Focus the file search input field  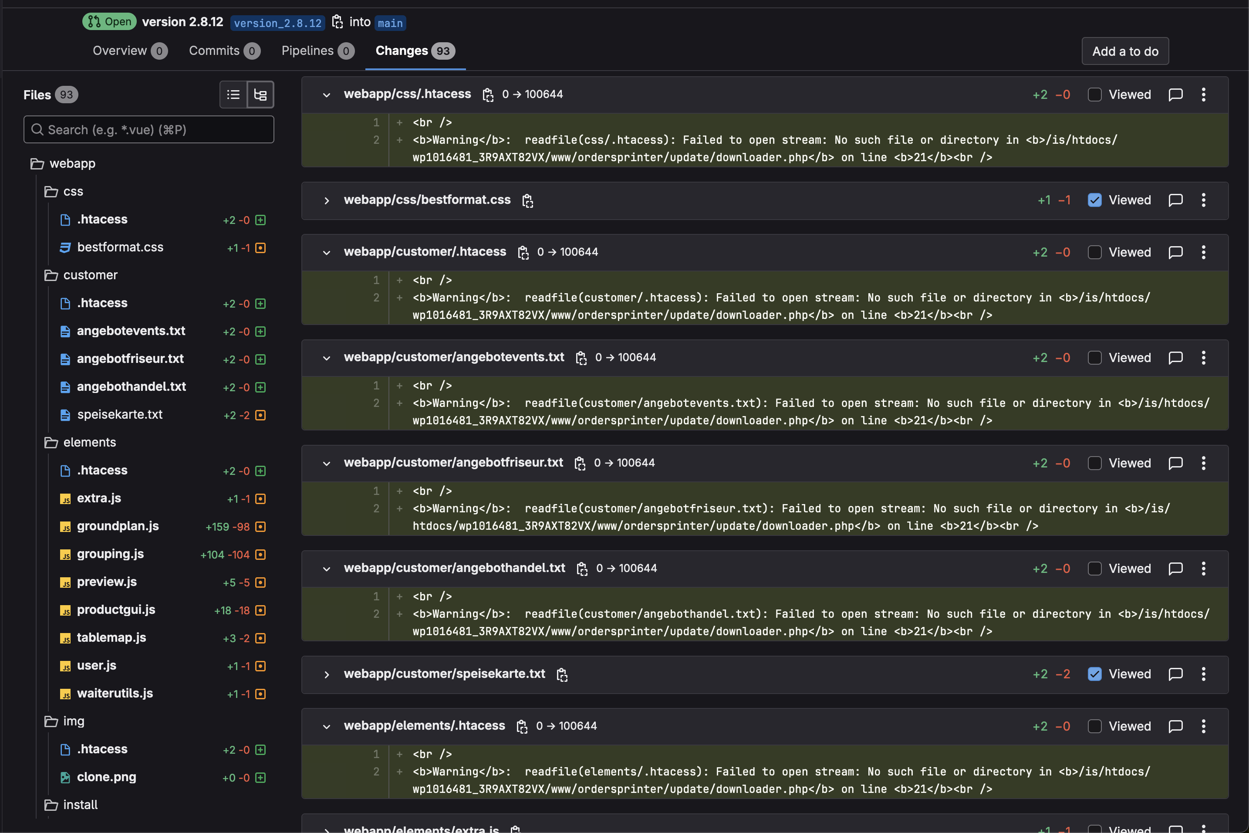[x=149, y=130]
